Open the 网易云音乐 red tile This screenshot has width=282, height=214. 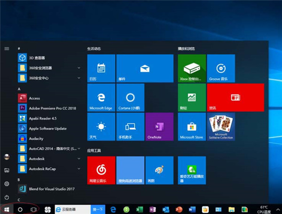pos(101,170)
